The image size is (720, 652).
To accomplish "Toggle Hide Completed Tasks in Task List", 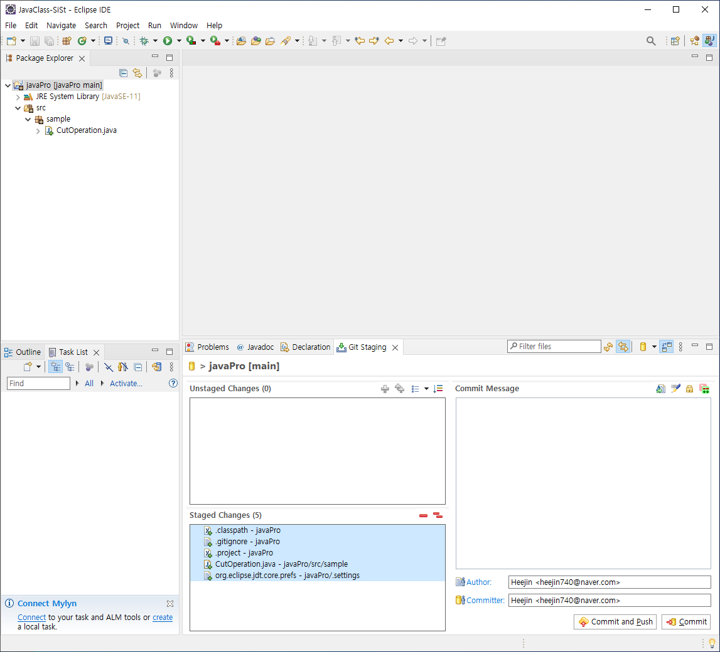I will click(109, 367).
